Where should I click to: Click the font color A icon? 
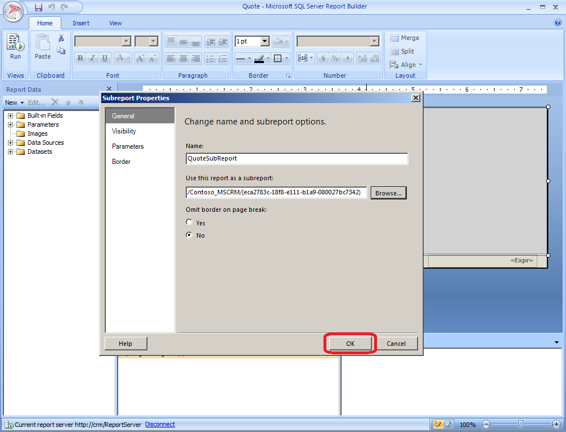120,58
